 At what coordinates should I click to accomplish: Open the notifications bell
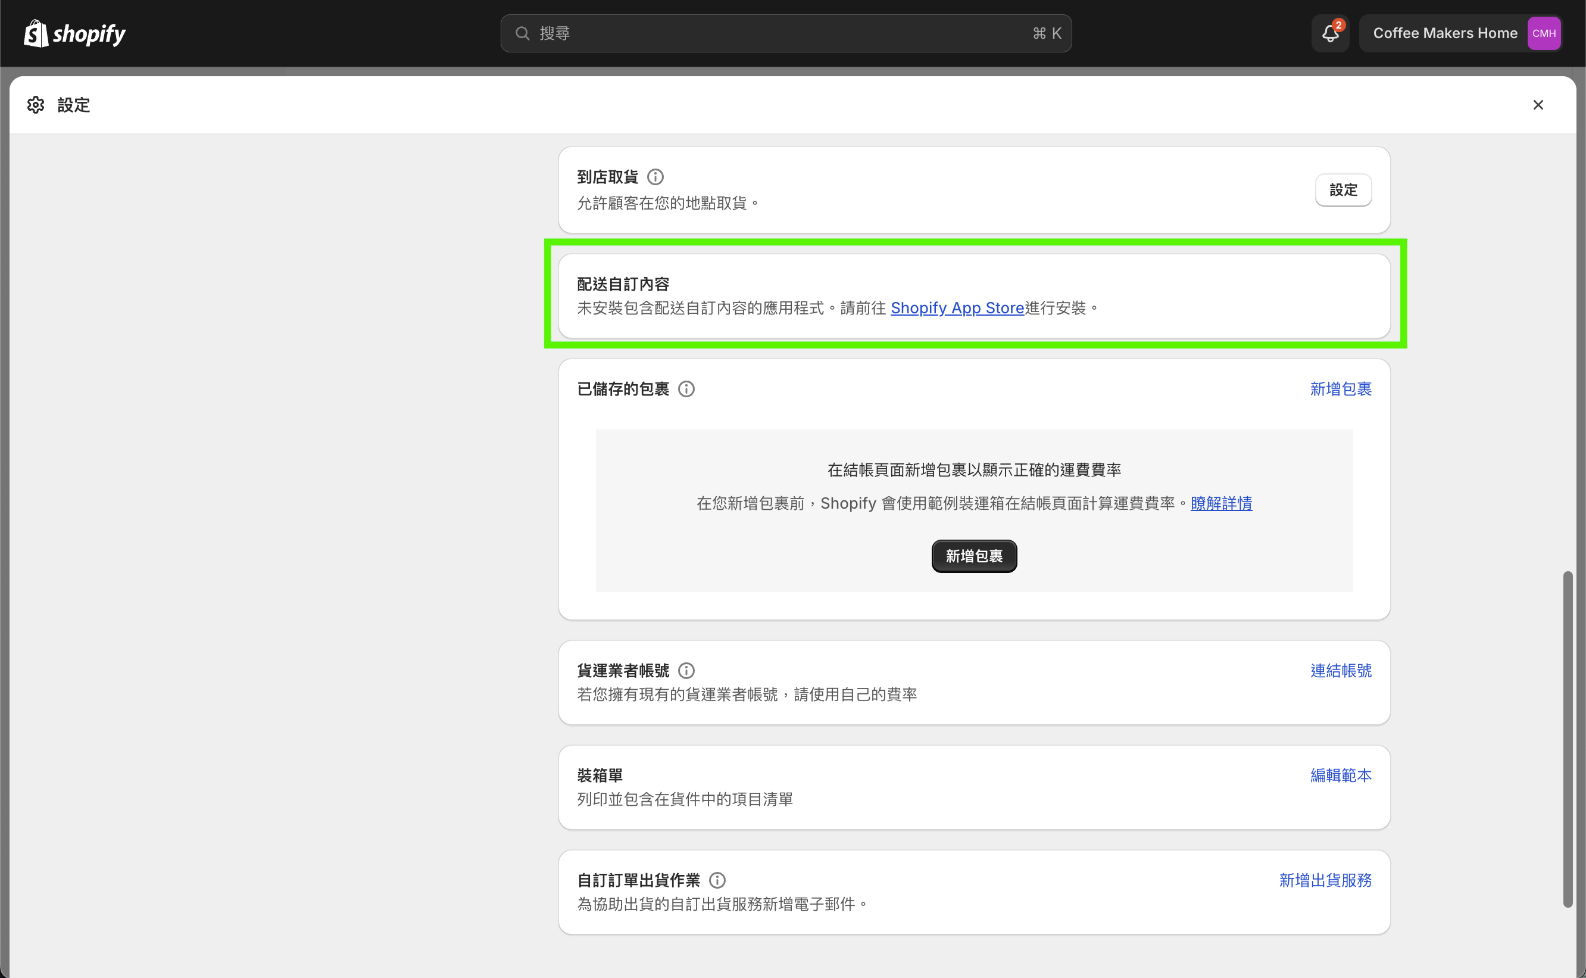tap(1330, 33)
